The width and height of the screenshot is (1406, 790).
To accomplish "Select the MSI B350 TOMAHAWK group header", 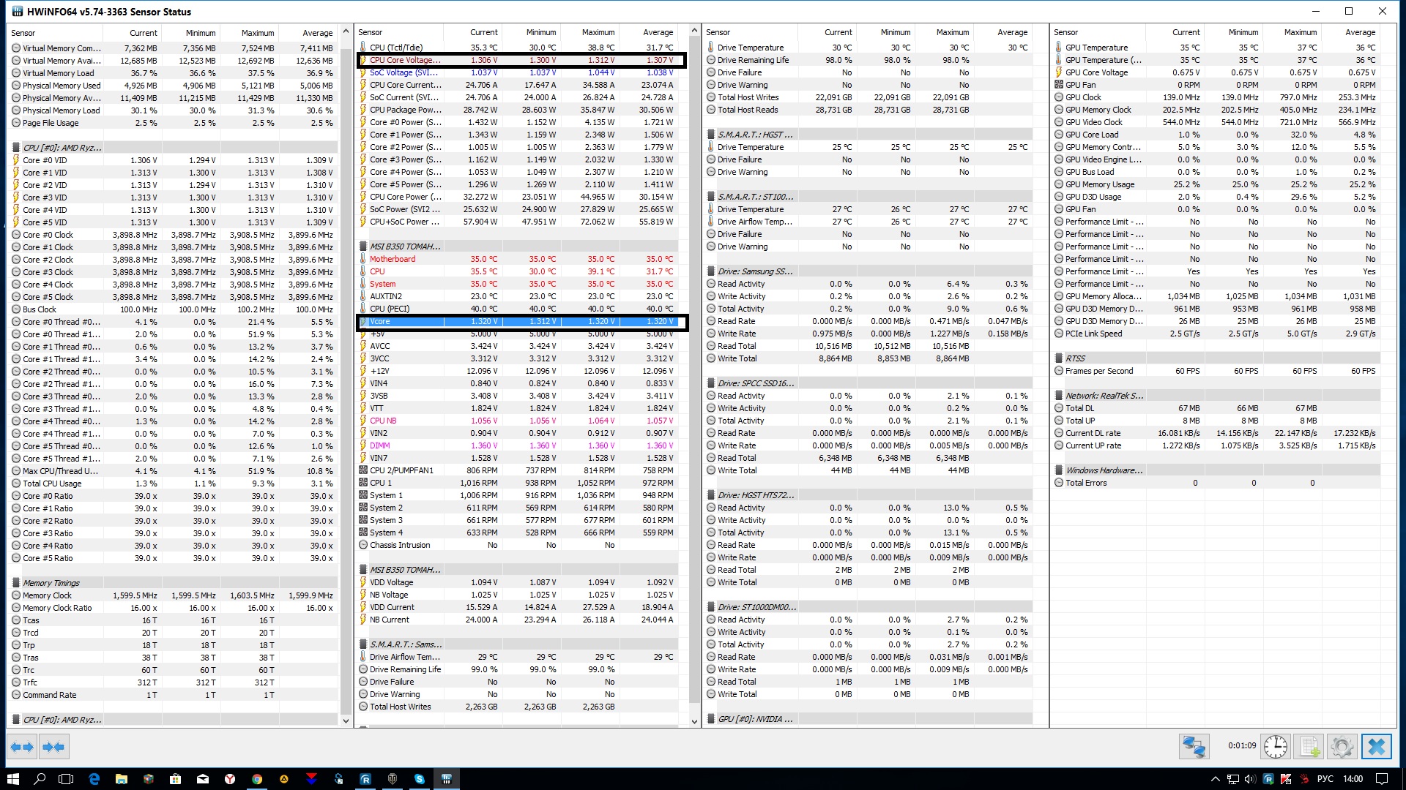I will pos(405,247).
